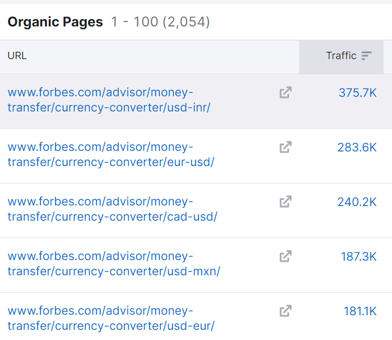Open usd-mxn page external link icon
392x340 pixels.
(286, 256)
